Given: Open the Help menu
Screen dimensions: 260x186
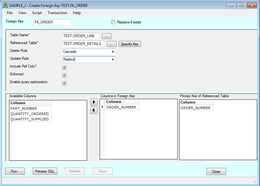Looking at the screenshot, I should (x=77, y=13).
